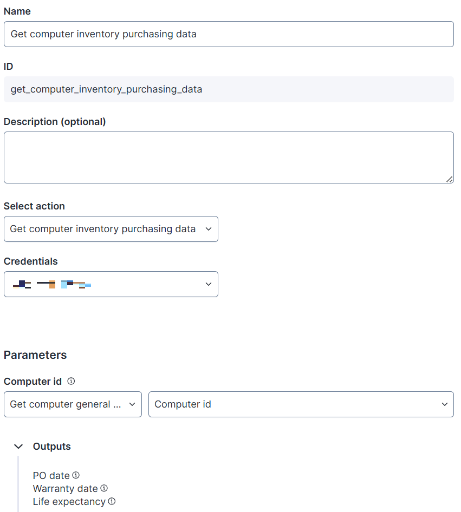Select the Warranty date output

(x=66, y=489)
